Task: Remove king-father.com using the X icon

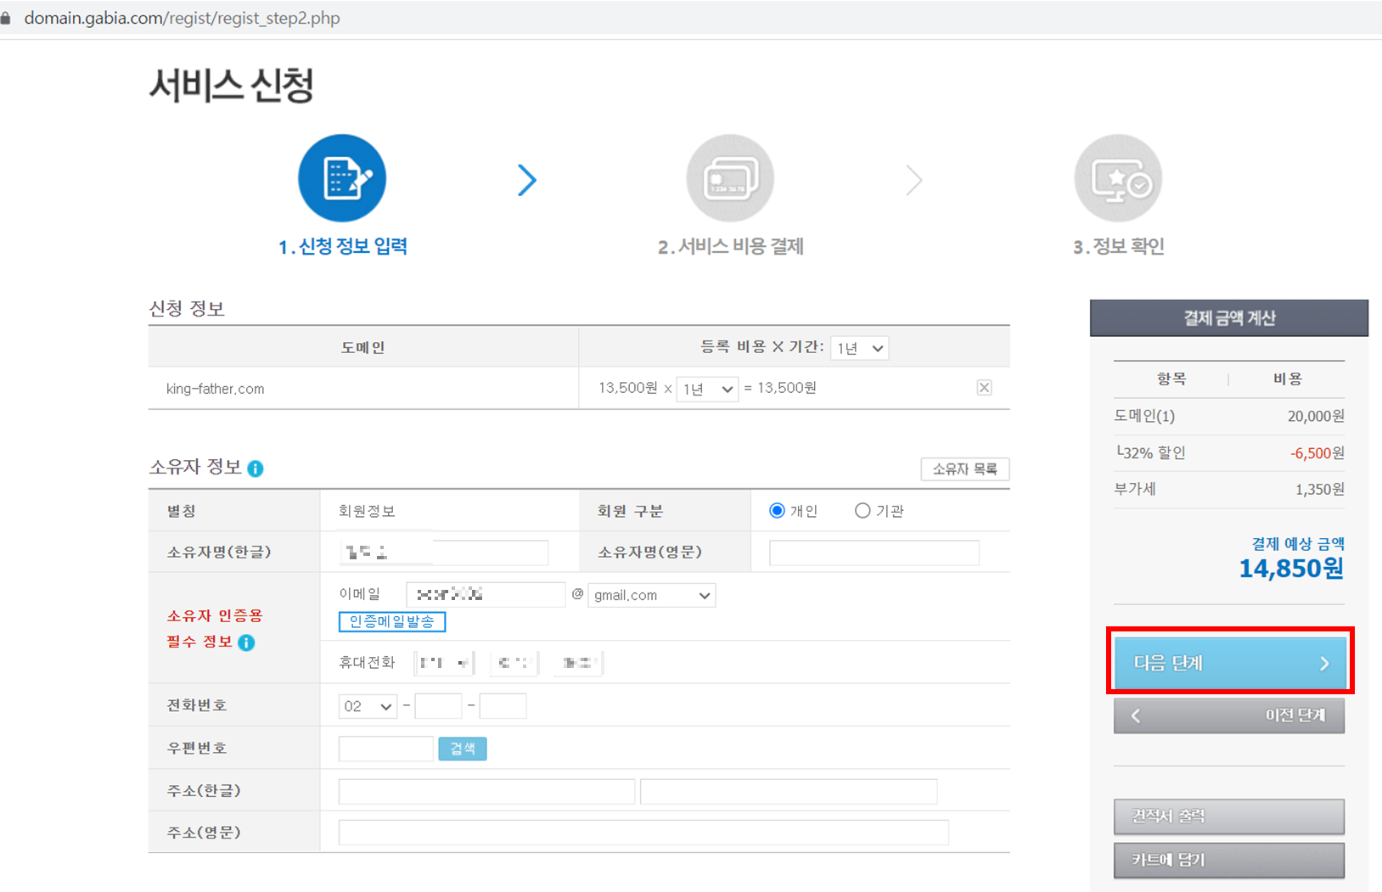Action: pyautogui.click(x=985, y=387)
